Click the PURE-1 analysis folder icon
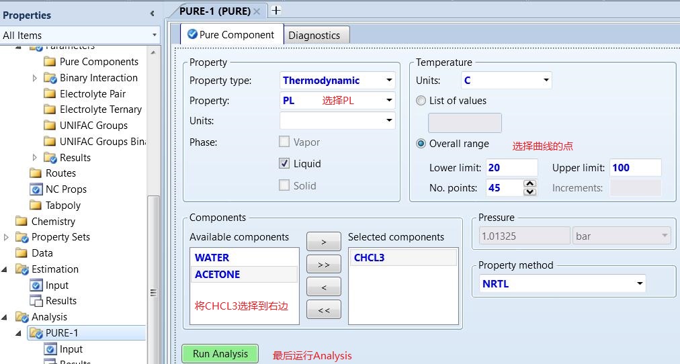 click(36, 333)
